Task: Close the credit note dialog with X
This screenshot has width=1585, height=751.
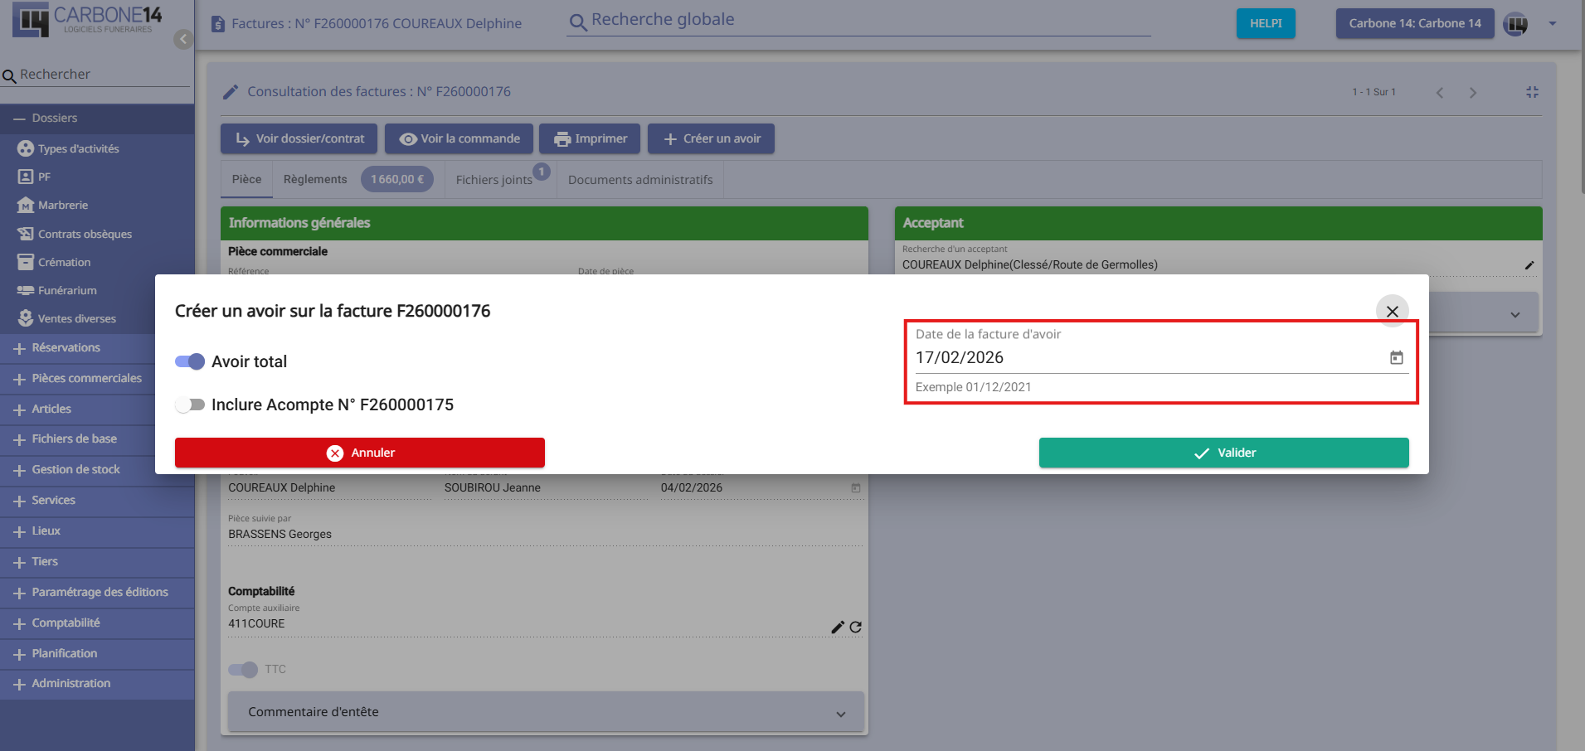Action: tap(1392, 312)
